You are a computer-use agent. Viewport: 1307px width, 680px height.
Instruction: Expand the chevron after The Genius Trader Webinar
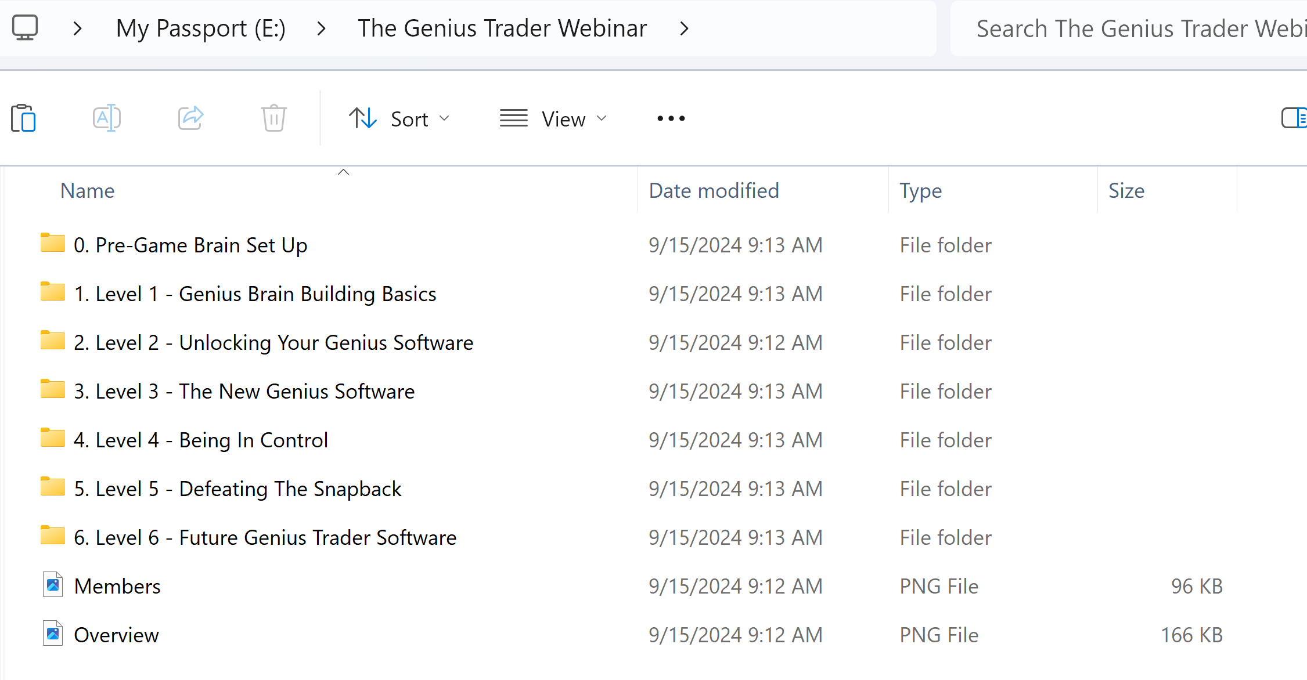click(x=685, y=28)
